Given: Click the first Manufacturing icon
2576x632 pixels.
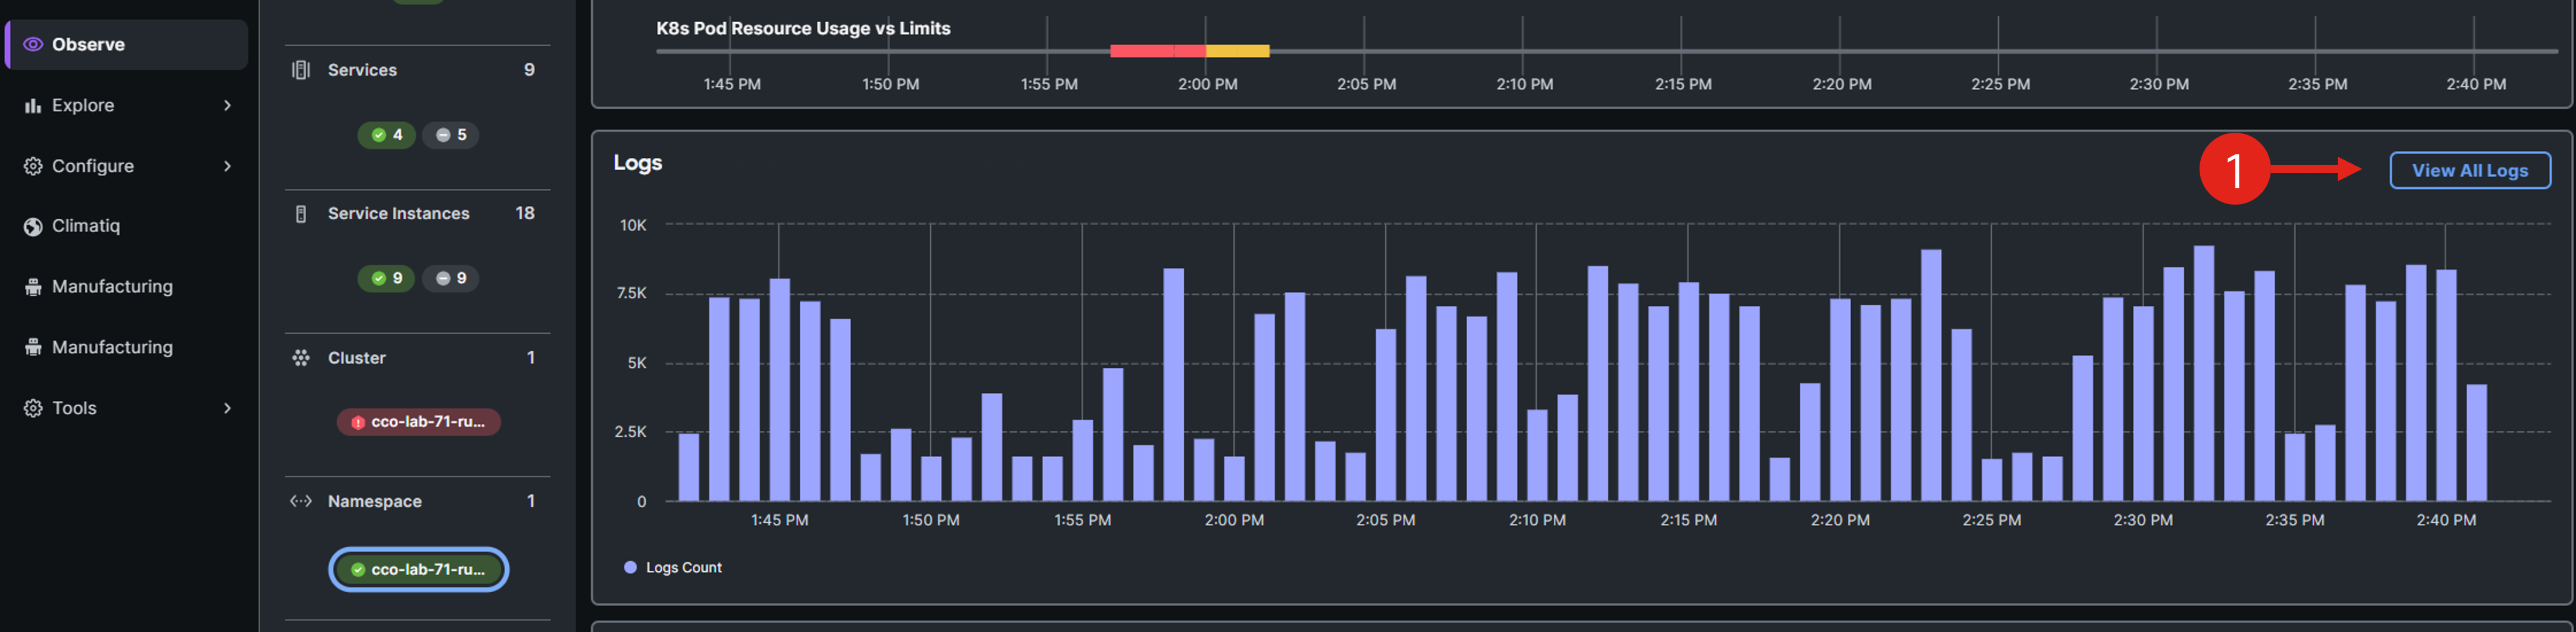Looking at the screenshot, I should [x=33, y=288].
